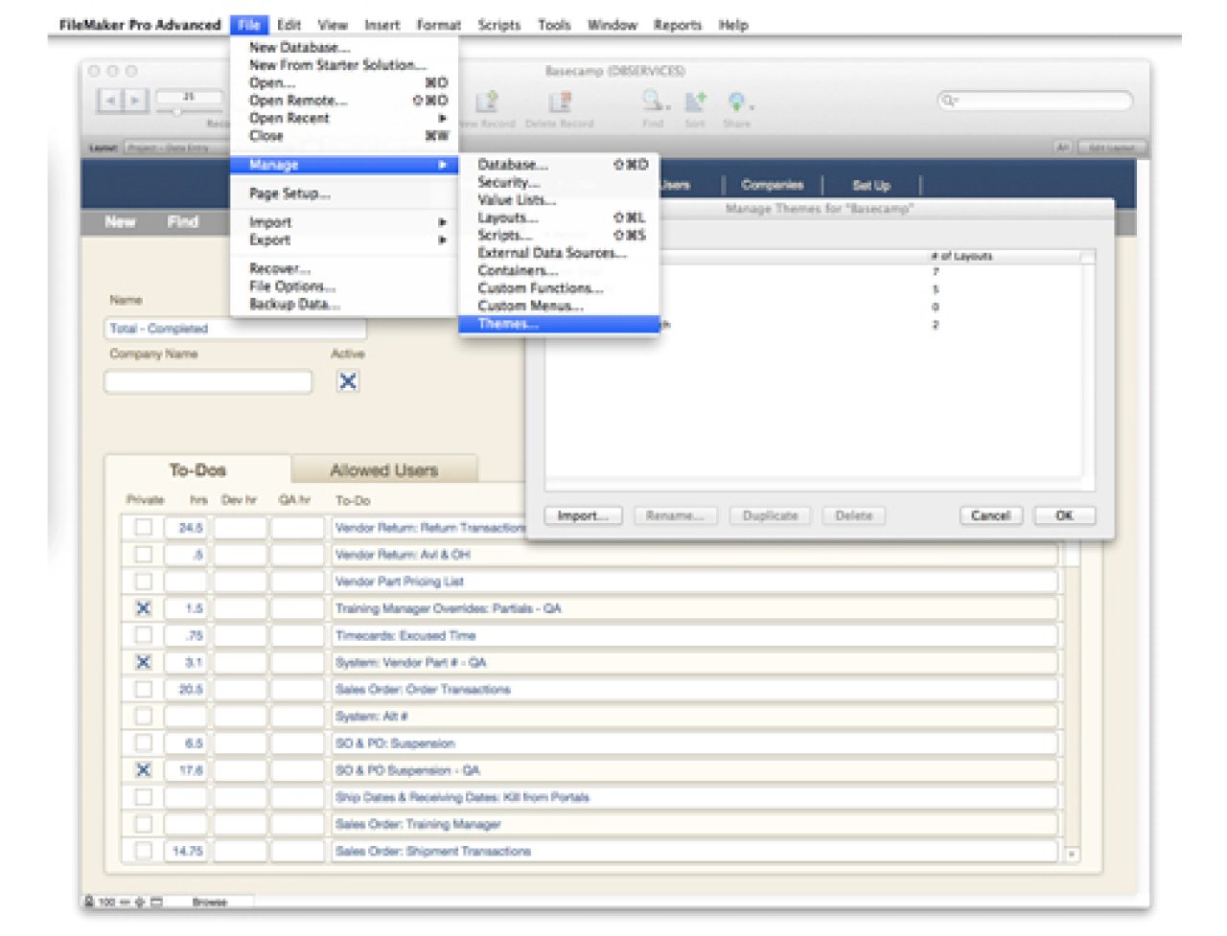The width and height of the screenshot is (1227, 936).
Task: Check Private for Vendor Return: Avl & OH
Action: tap(144, 554)
